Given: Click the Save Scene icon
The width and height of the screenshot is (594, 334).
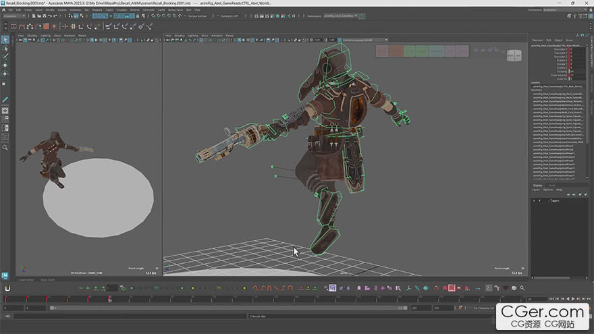Looking at the screenshot, I should pos(45,16).
